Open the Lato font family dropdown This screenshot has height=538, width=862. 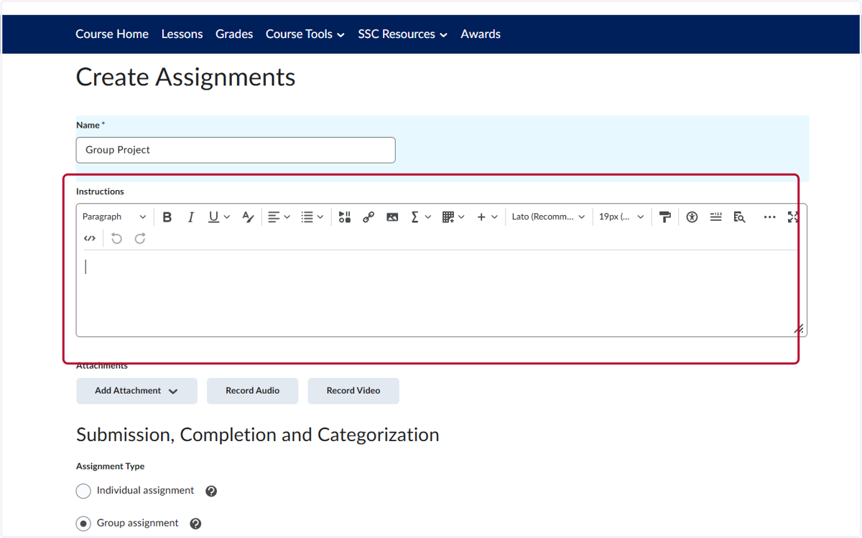tap(548, 217)
